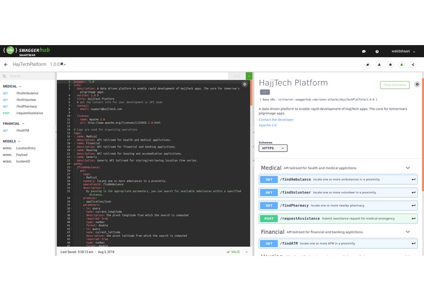Screen dimensions: 424x301
Task: Open the LocationEntry model in the sidebar
Action: pyautogui.click(x=26, y=148)
